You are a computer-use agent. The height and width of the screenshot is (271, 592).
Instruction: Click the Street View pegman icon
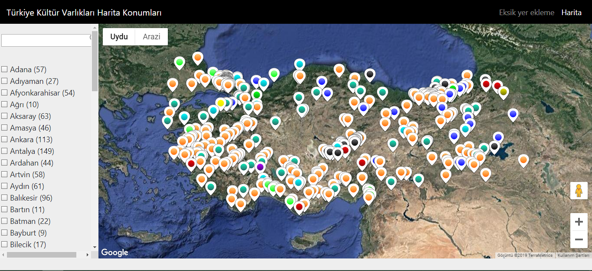(579, 191)
